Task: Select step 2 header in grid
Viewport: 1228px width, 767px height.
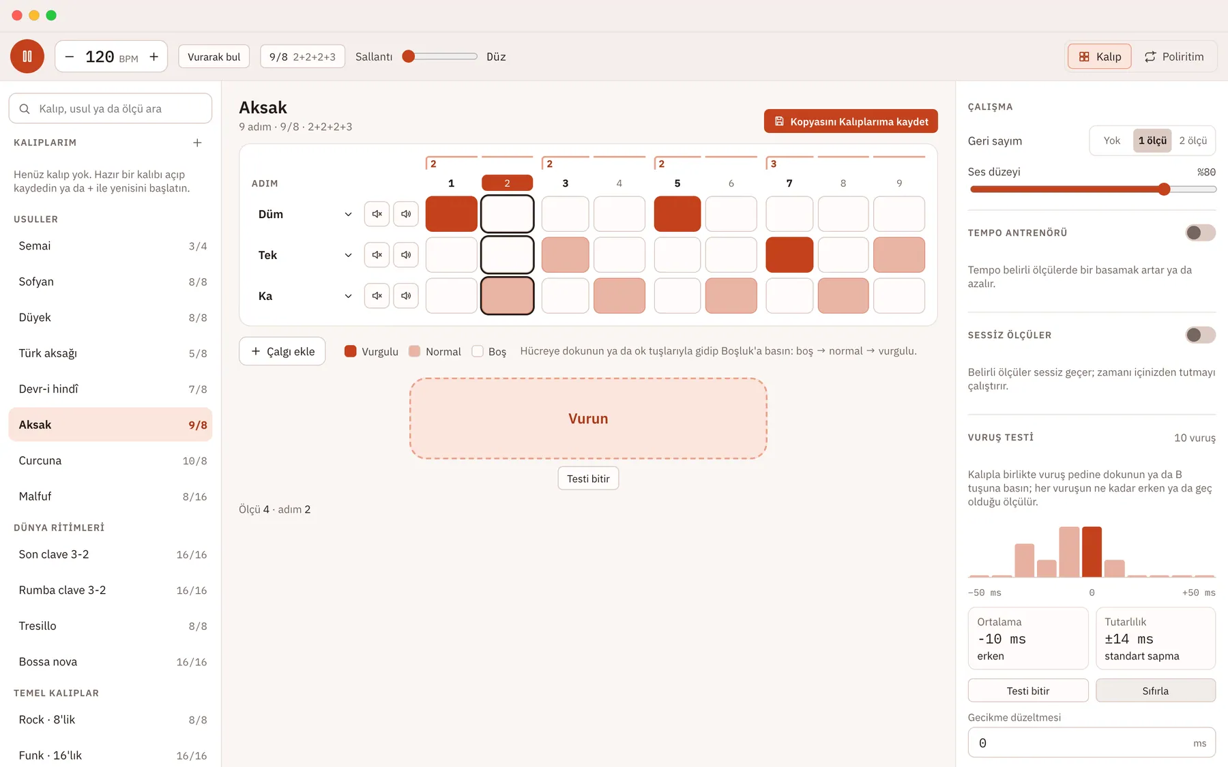Action: coord(507,183)
